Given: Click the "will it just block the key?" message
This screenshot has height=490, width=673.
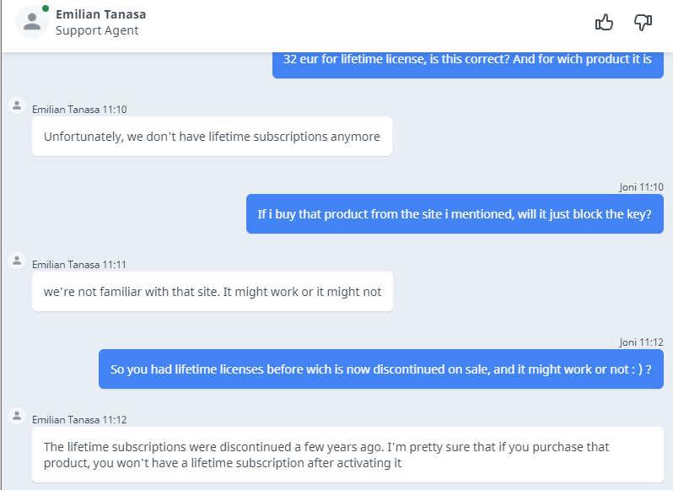Looking at the screenshot, I should click(x=455, y=214).
